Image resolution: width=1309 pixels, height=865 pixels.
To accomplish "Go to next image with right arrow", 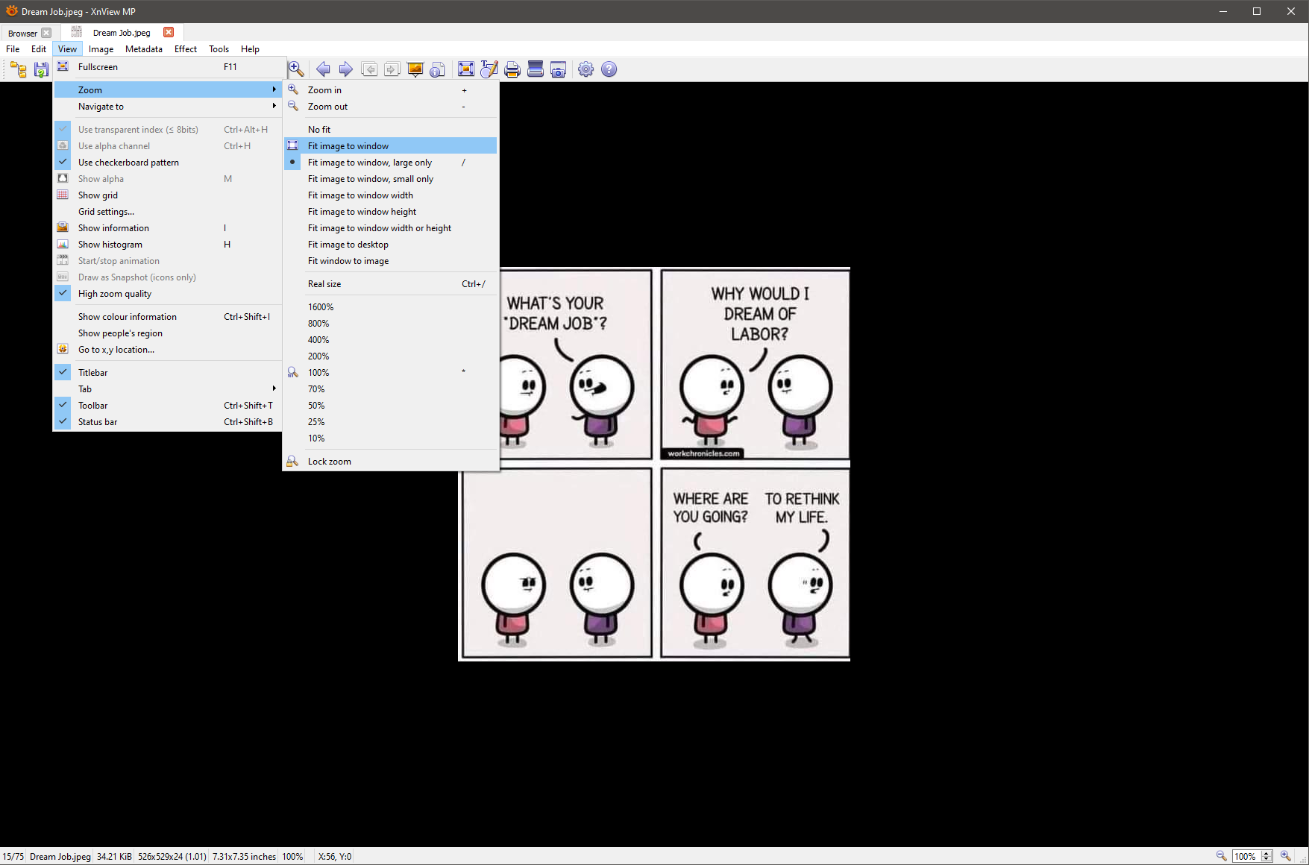I will (345, 69).
